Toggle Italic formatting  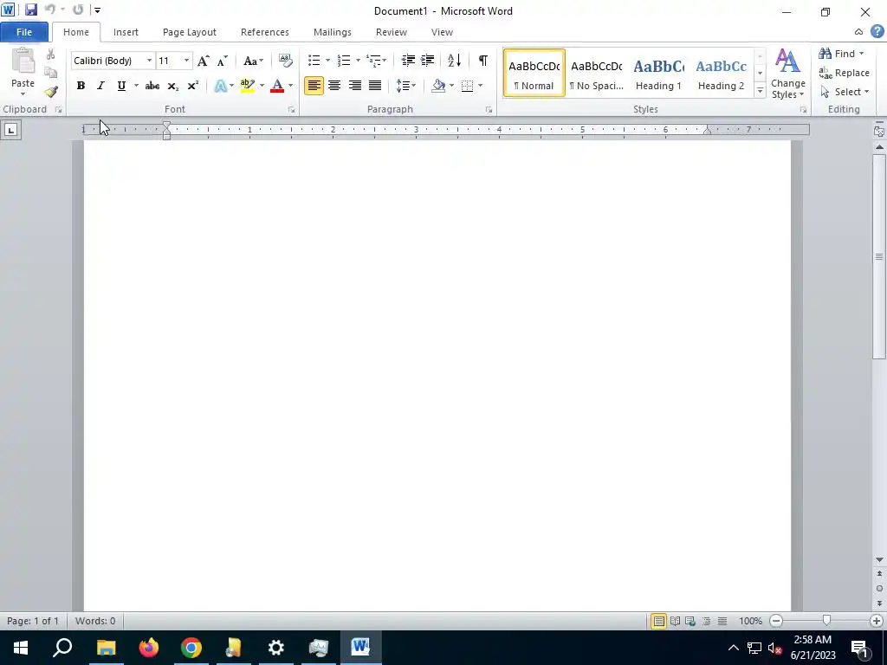click(x=100, y=86)
